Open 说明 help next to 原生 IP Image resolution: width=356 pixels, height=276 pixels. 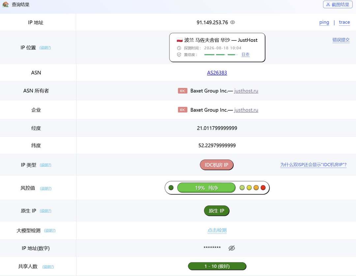coord(45,211)
